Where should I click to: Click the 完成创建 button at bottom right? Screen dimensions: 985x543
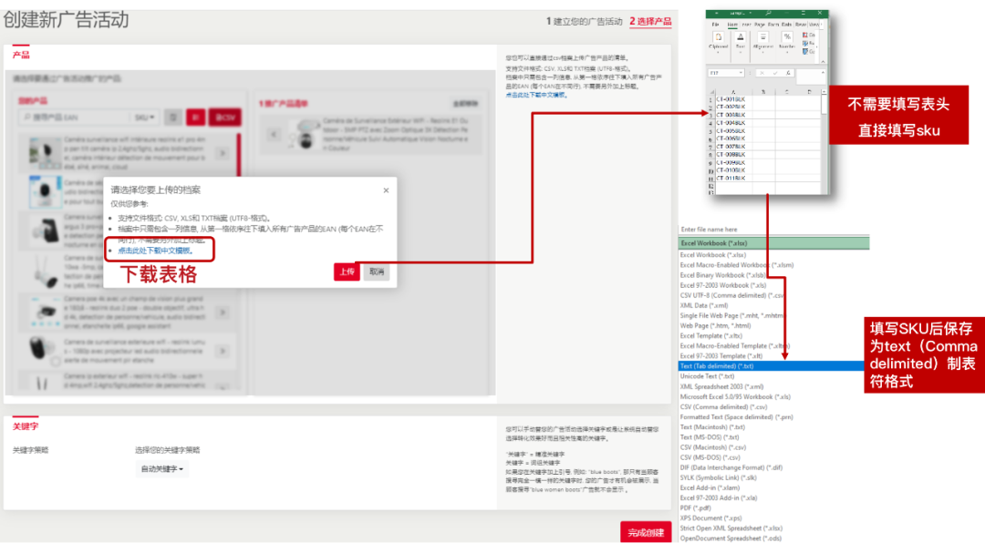(645, 533)
